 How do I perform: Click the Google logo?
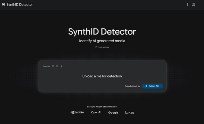click(x=113, y=113)
